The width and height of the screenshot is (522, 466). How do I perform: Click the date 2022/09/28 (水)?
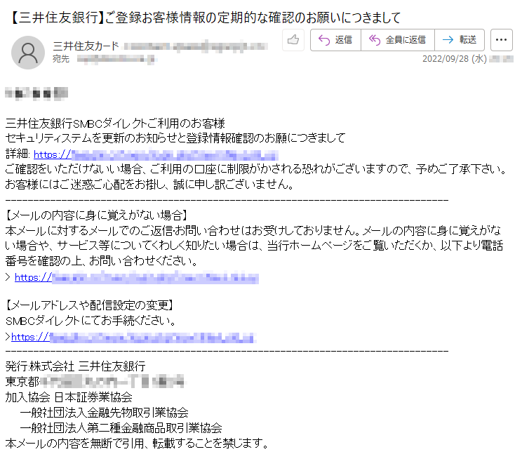click(455, 59)
